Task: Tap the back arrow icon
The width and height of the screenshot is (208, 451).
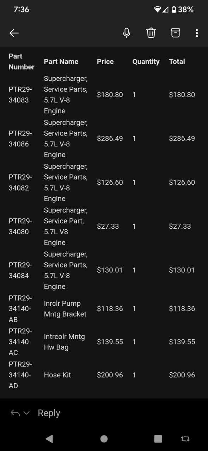Action: point(14,33)
